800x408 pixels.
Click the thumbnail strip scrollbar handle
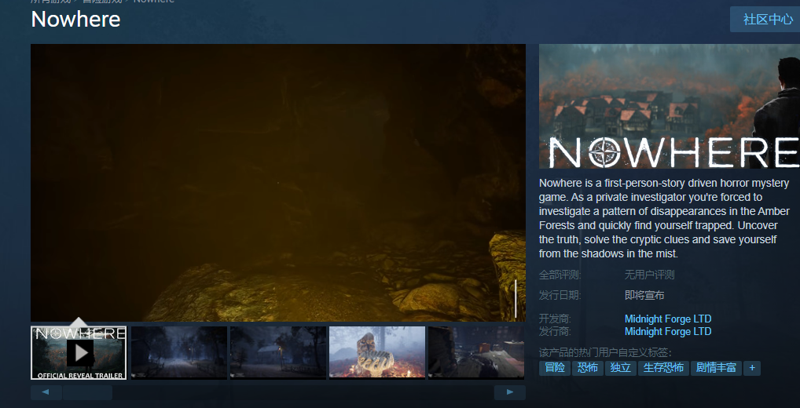point(87,392)
